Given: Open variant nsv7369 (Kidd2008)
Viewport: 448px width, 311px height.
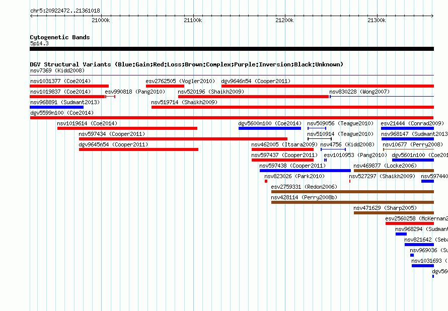Looking at the screenshot, I should (57, 70).
